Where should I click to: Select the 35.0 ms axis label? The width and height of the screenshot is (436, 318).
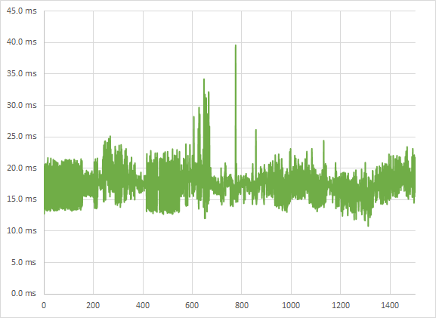[x=21, y=73]
